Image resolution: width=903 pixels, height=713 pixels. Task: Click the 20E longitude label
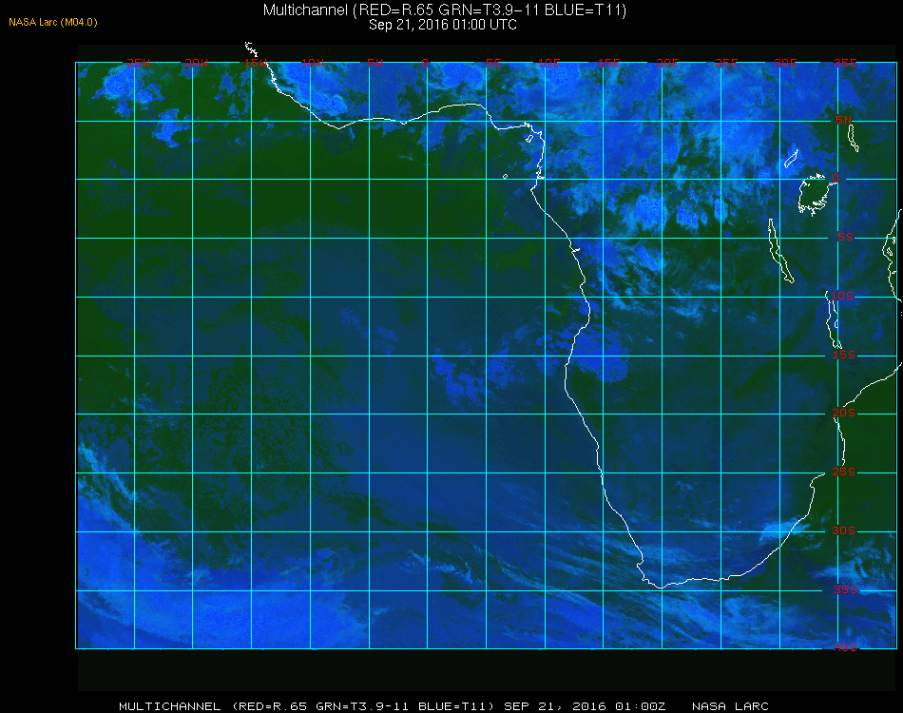667,63
